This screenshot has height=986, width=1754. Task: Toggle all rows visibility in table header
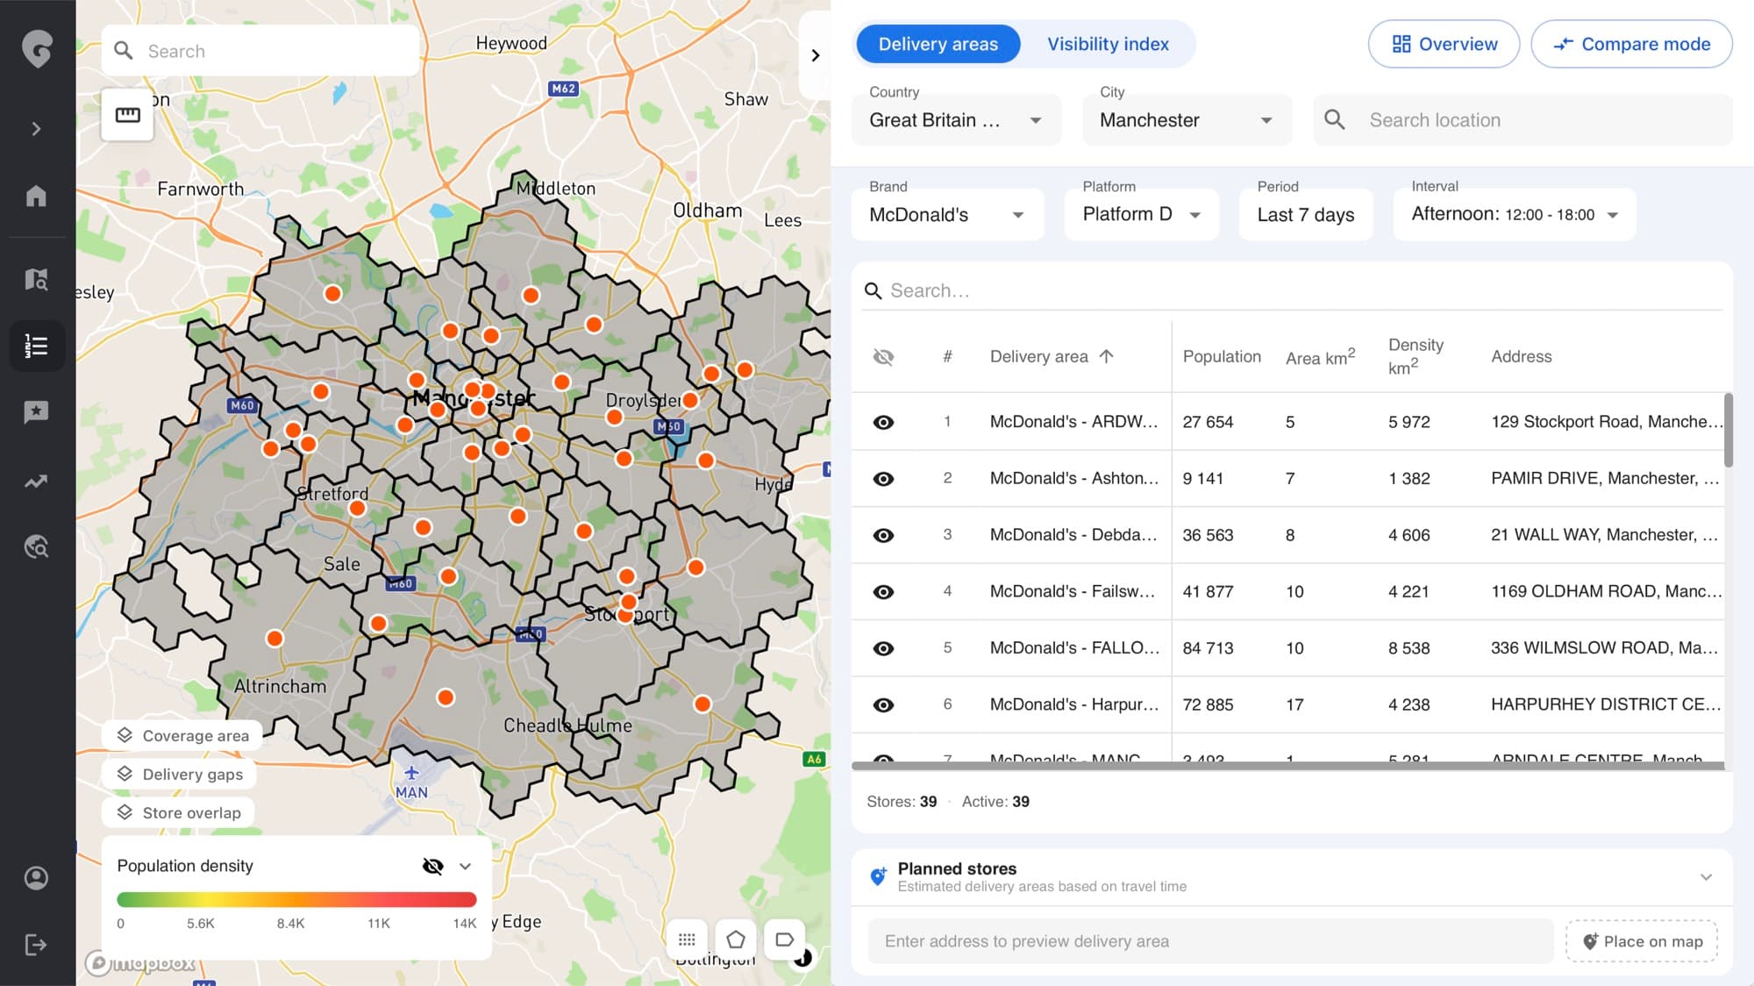coord(884,357)
